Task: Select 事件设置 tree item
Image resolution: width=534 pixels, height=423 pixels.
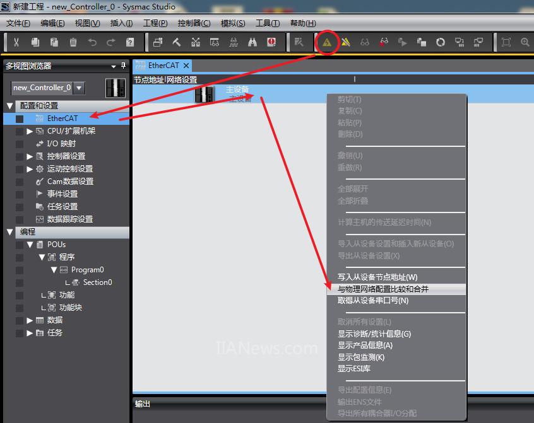Action: point(62,194)
